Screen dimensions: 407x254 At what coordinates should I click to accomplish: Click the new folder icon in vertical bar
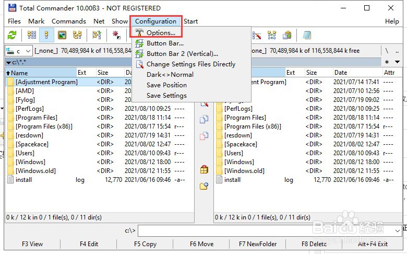[x=204, y=186]
